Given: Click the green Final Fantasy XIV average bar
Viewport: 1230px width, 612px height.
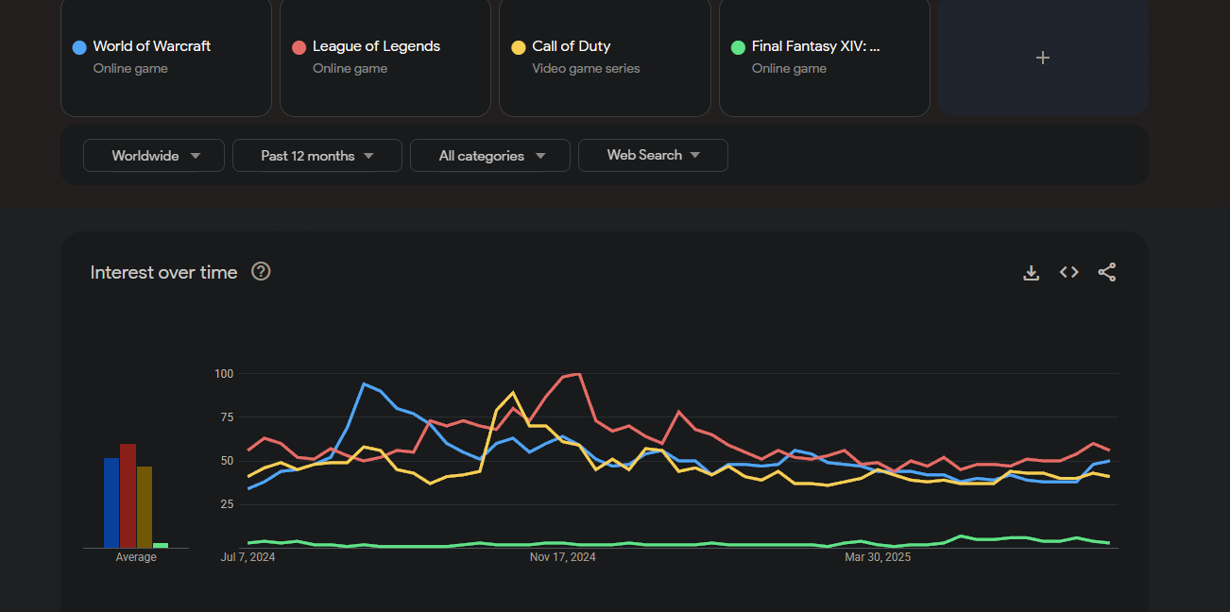Looking at the screenshot, I should coord(161,545).
